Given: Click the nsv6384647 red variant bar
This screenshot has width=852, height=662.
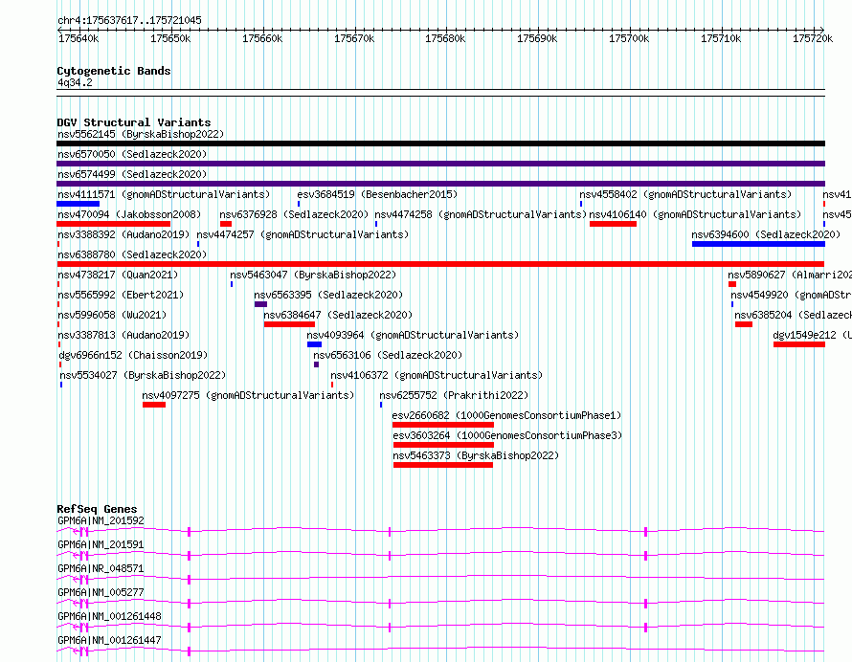Looking at the screenshot, I should point(290,324).
